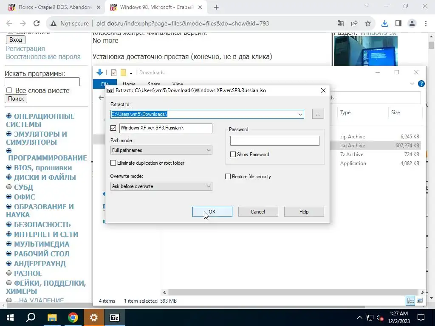Open the Path mode dropdown
The height and width of the screenshot is (326, 435).
pyautogui.click(x=161, y=150)
